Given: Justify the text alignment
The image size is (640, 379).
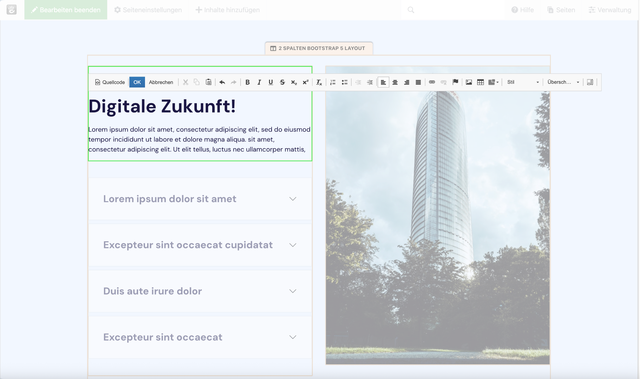Looking at the screenshot, I should (418, 82).
